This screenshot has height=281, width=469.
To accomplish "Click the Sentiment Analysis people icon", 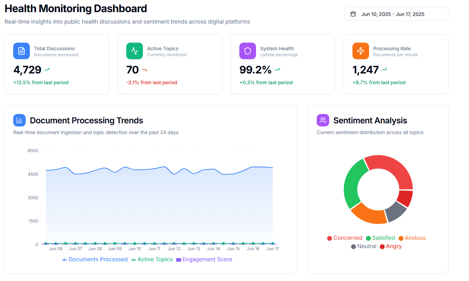I will coord(323,120).
